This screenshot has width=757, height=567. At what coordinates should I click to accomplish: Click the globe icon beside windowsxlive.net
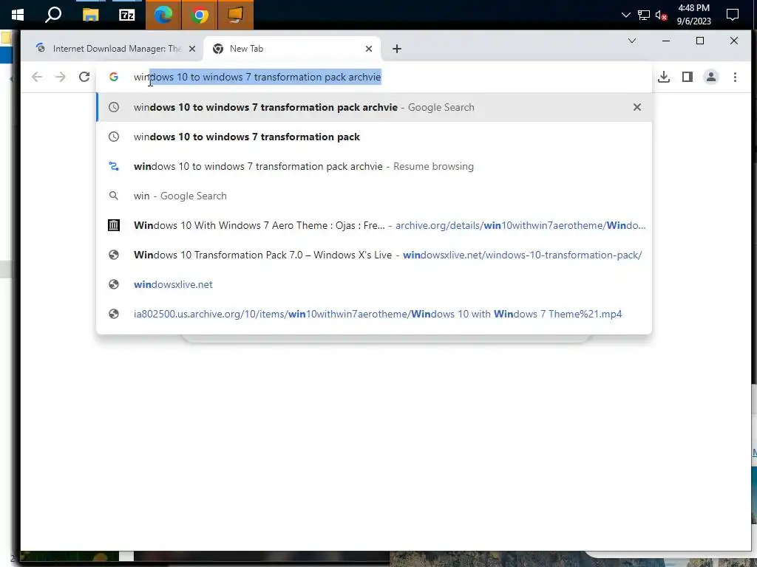point(113,284)
